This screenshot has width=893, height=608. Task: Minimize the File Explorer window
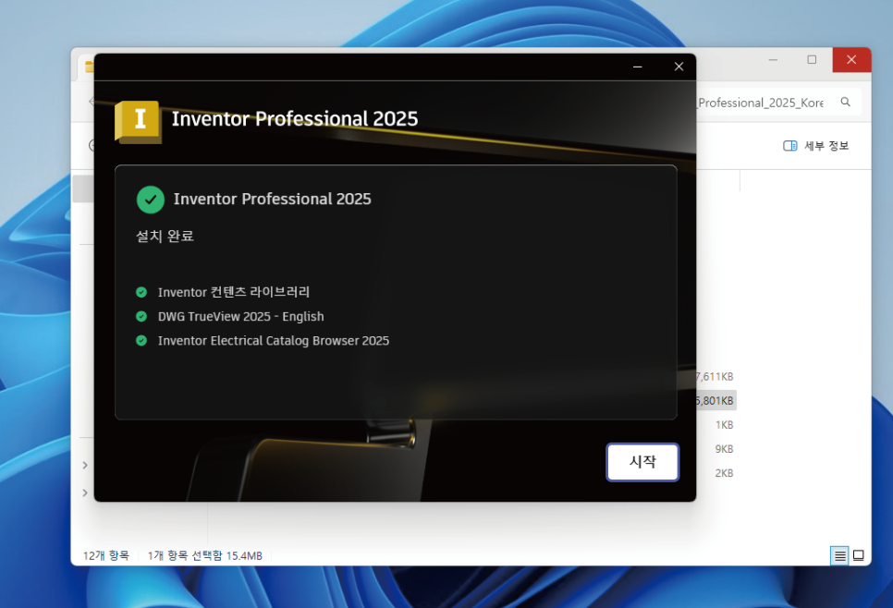pyautogui.click(x=773, y=60)
